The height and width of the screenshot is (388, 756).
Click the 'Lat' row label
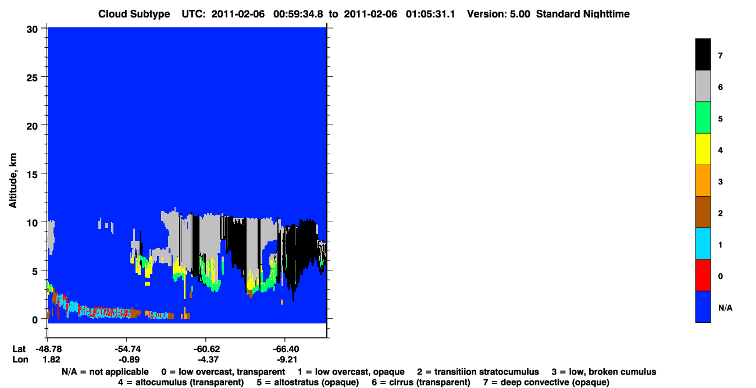click(18, 349)
